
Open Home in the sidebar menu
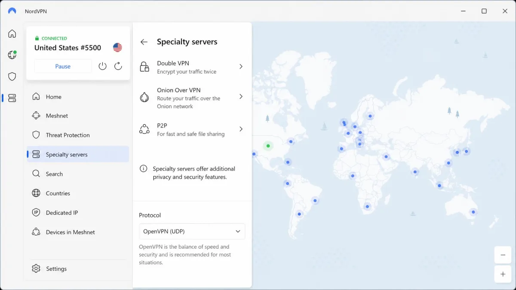pos(78,97)
